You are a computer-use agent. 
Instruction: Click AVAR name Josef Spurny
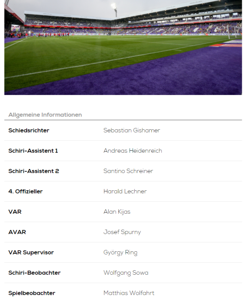coord(122,232)
